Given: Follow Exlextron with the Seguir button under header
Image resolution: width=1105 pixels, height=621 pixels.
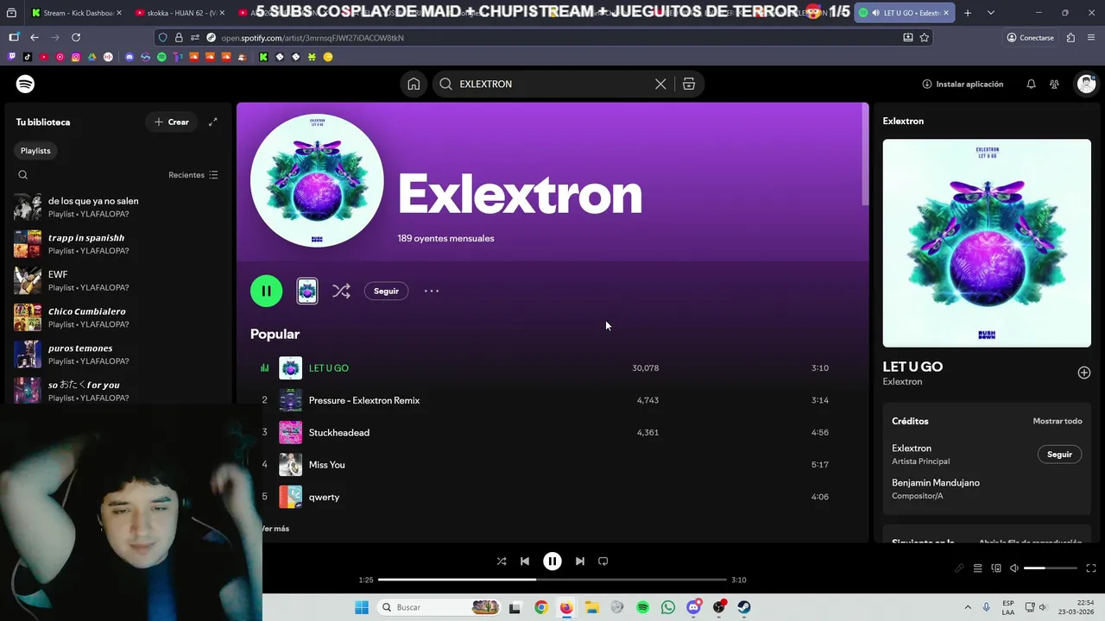Looking at the screenshot, I should [386, 292].
